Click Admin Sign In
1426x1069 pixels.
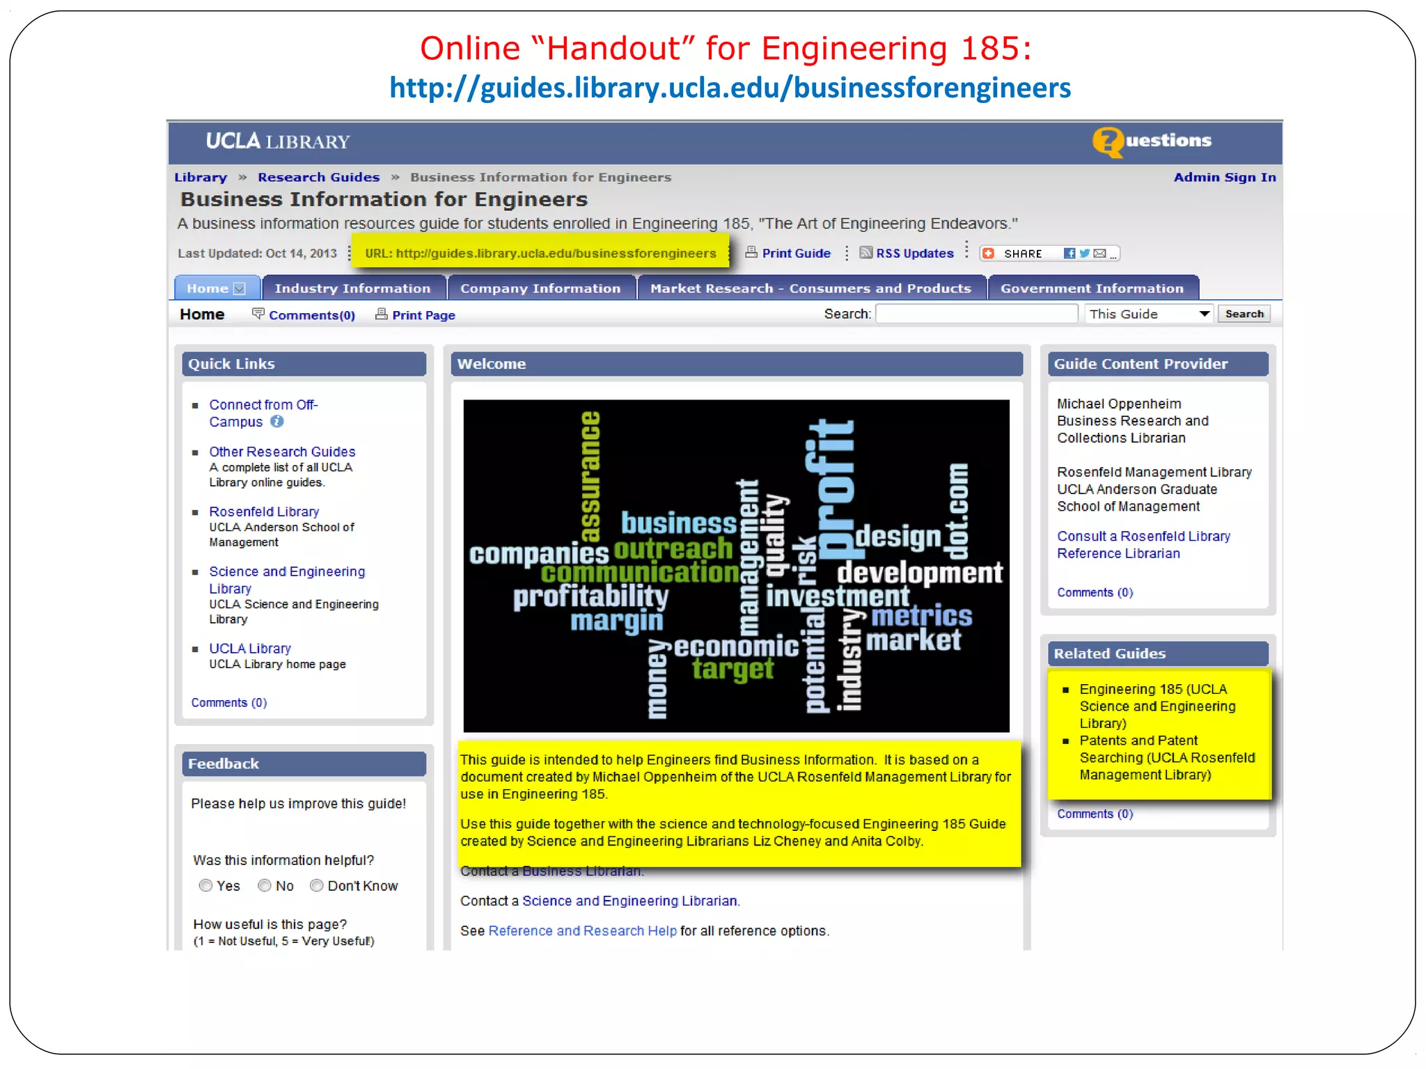pyautogui.click(x=1225, y=177)
